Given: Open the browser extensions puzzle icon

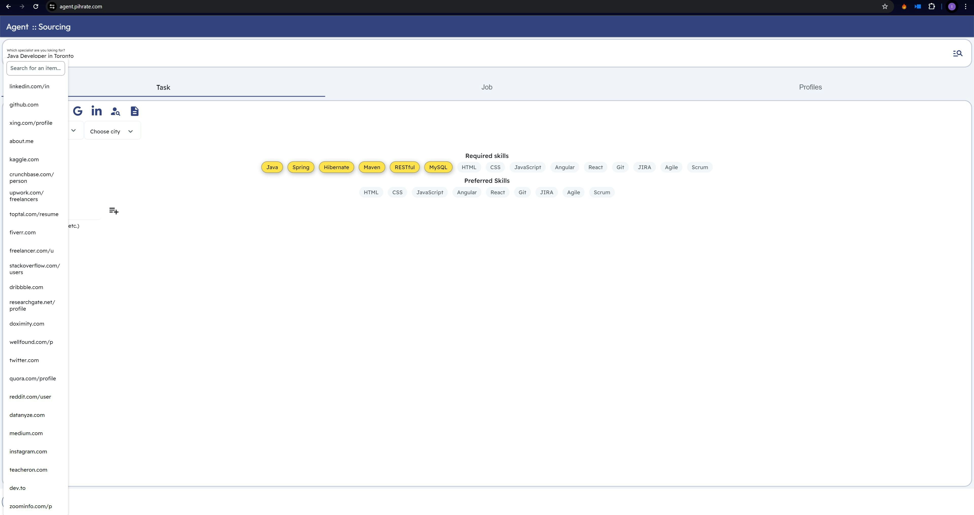Looking at the screenshot, I should point(932,6).
